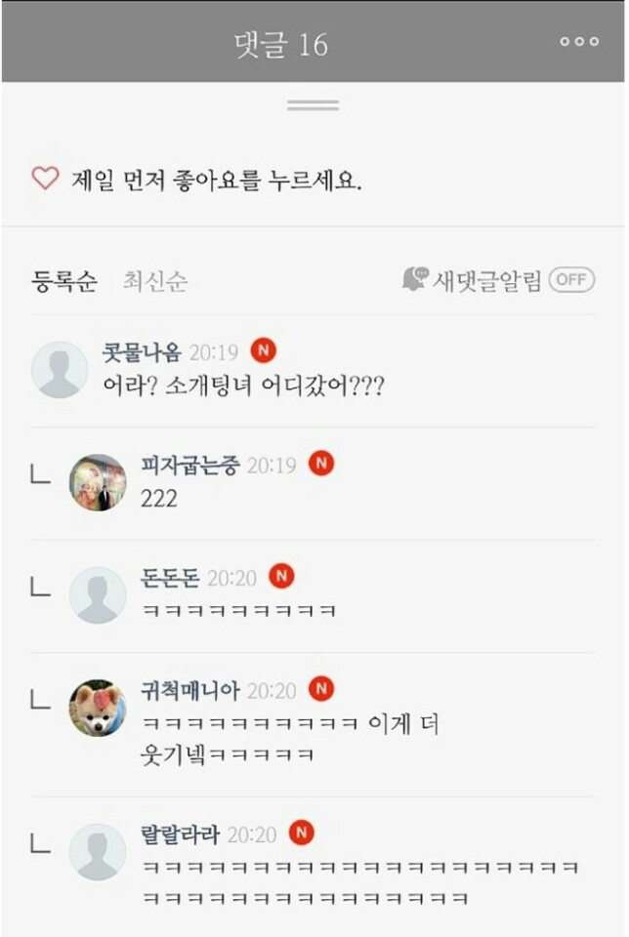
Task: Open 피자굽는중's profile photo
Action: 98,482
